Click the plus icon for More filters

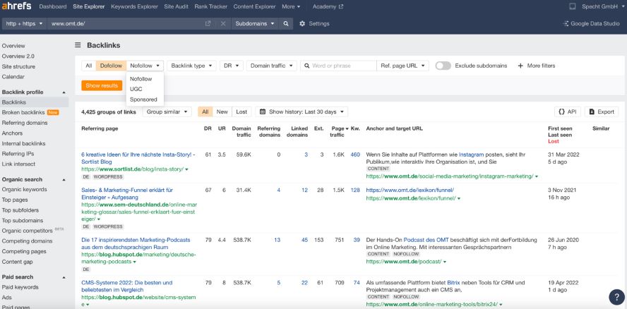pos(520,66)
